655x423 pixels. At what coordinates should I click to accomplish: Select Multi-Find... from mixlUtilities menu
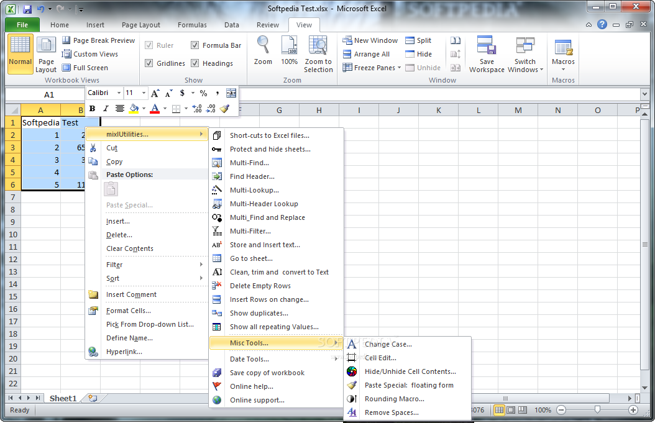276,163
